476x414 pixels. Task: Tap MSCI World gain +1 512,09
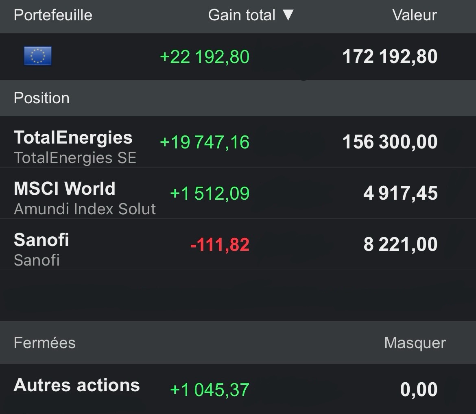pyautogui.click(x=210, y=193)
